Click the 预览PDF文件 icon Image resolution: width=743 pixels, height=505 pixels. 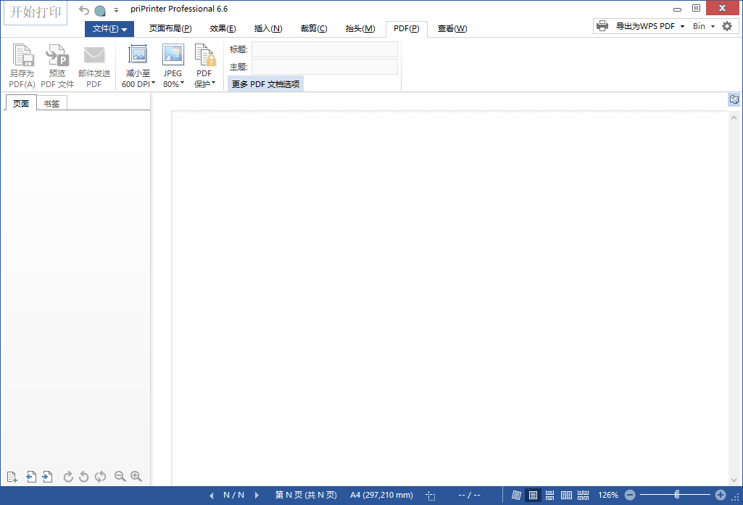[x=57, y=64]
